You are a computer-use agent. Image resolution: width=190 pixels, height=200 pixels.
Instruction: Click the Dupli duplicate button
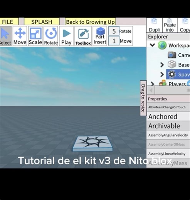154,25
